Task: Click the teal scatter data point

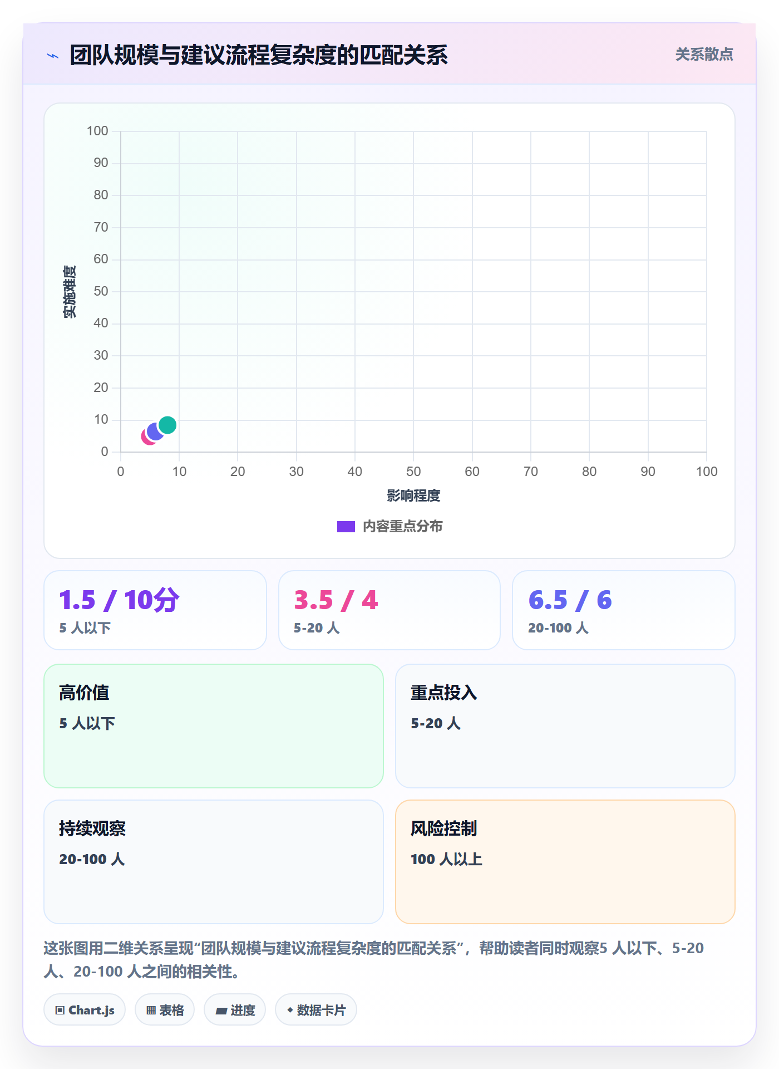Action: (x=167, y=425)
